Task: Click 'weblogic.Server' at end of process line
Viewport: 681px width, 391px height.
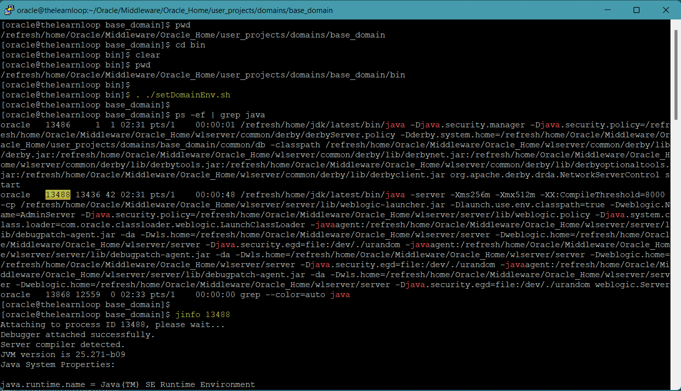Action: tap(632, 285)
